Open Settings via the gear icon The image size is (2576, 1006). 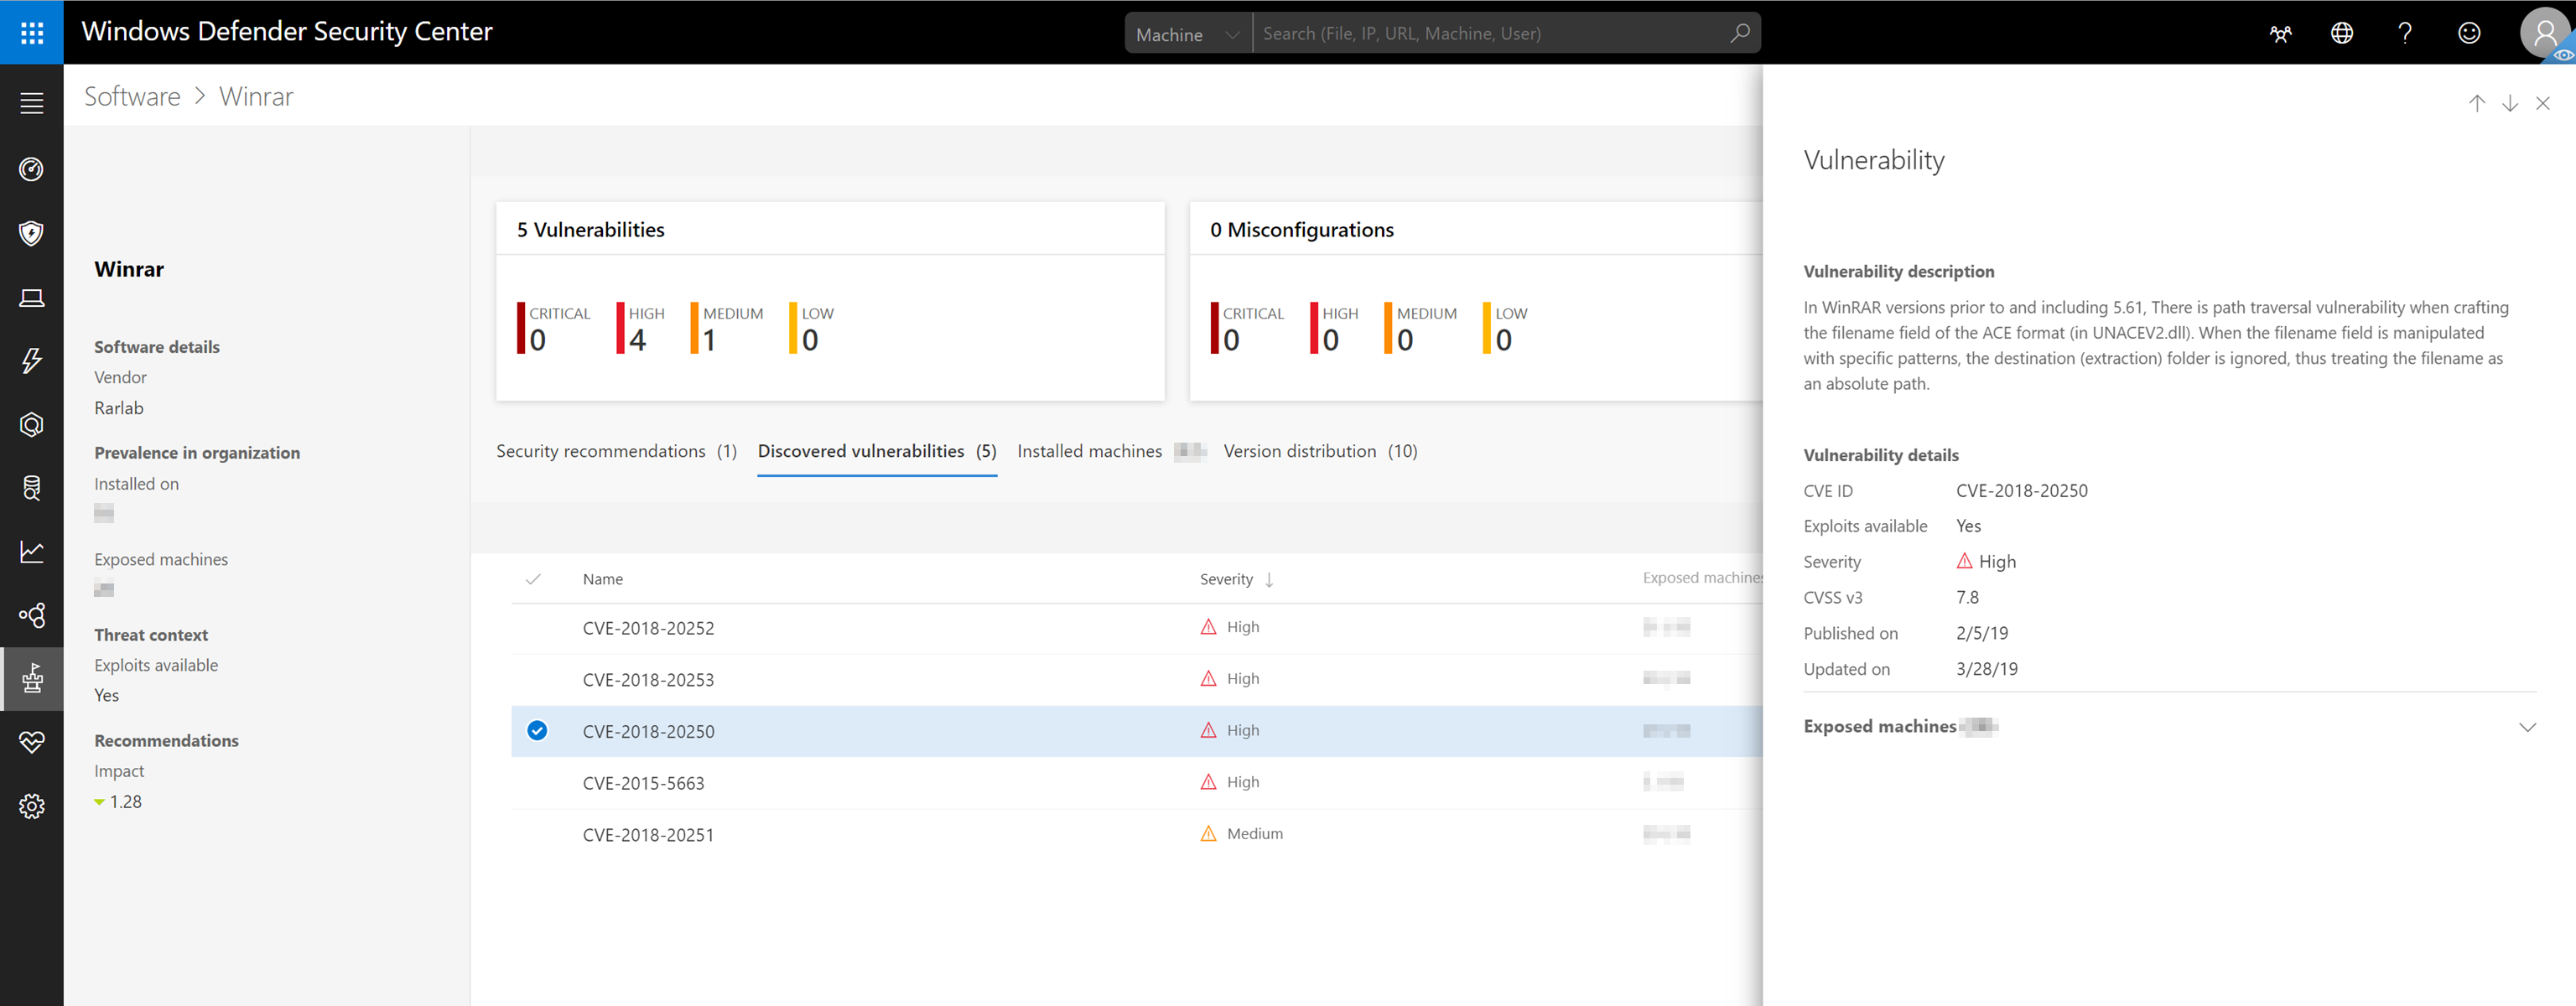click(x=32, y=805)
